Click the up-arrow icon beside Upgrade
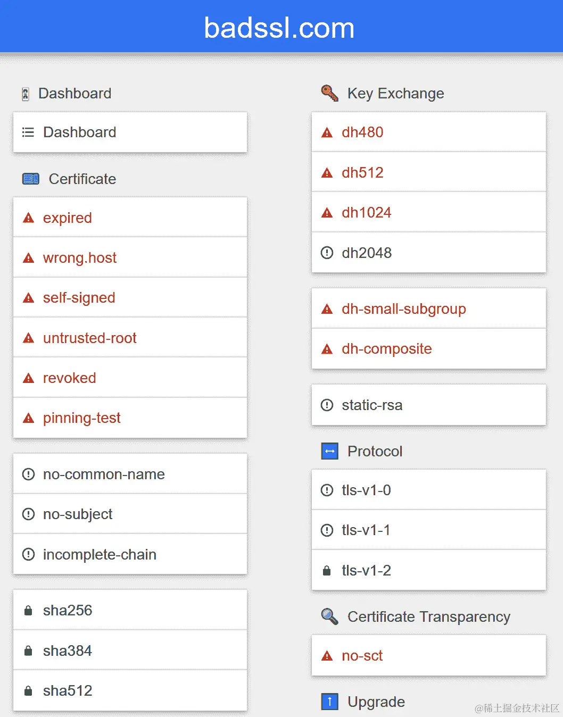563x717 pixels. pyautogui.click(x=330, y=702)
